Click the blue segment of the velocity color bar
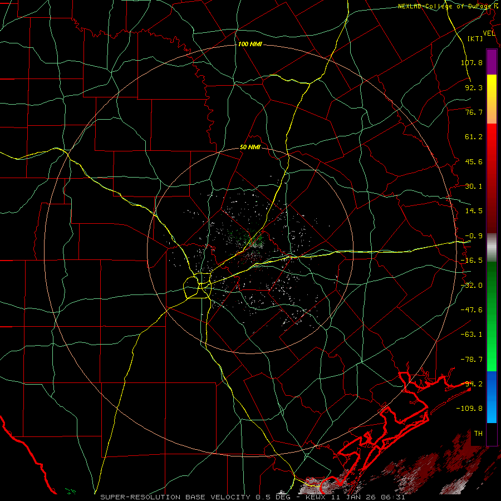This screenshot has height=501, width=501. [492, 397]
